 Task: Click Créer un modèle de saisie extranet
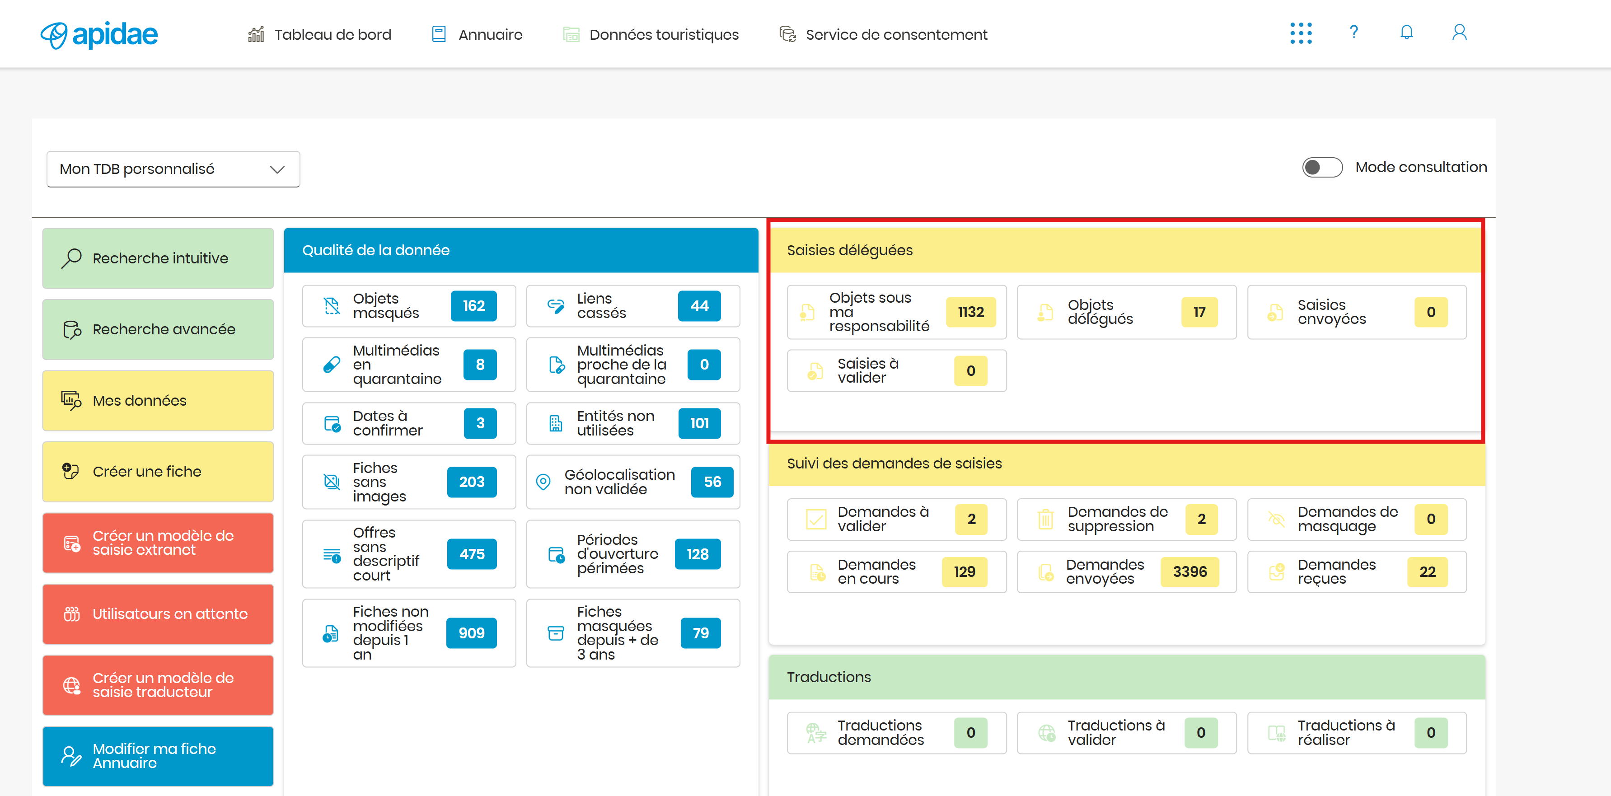tap(158, 543)
